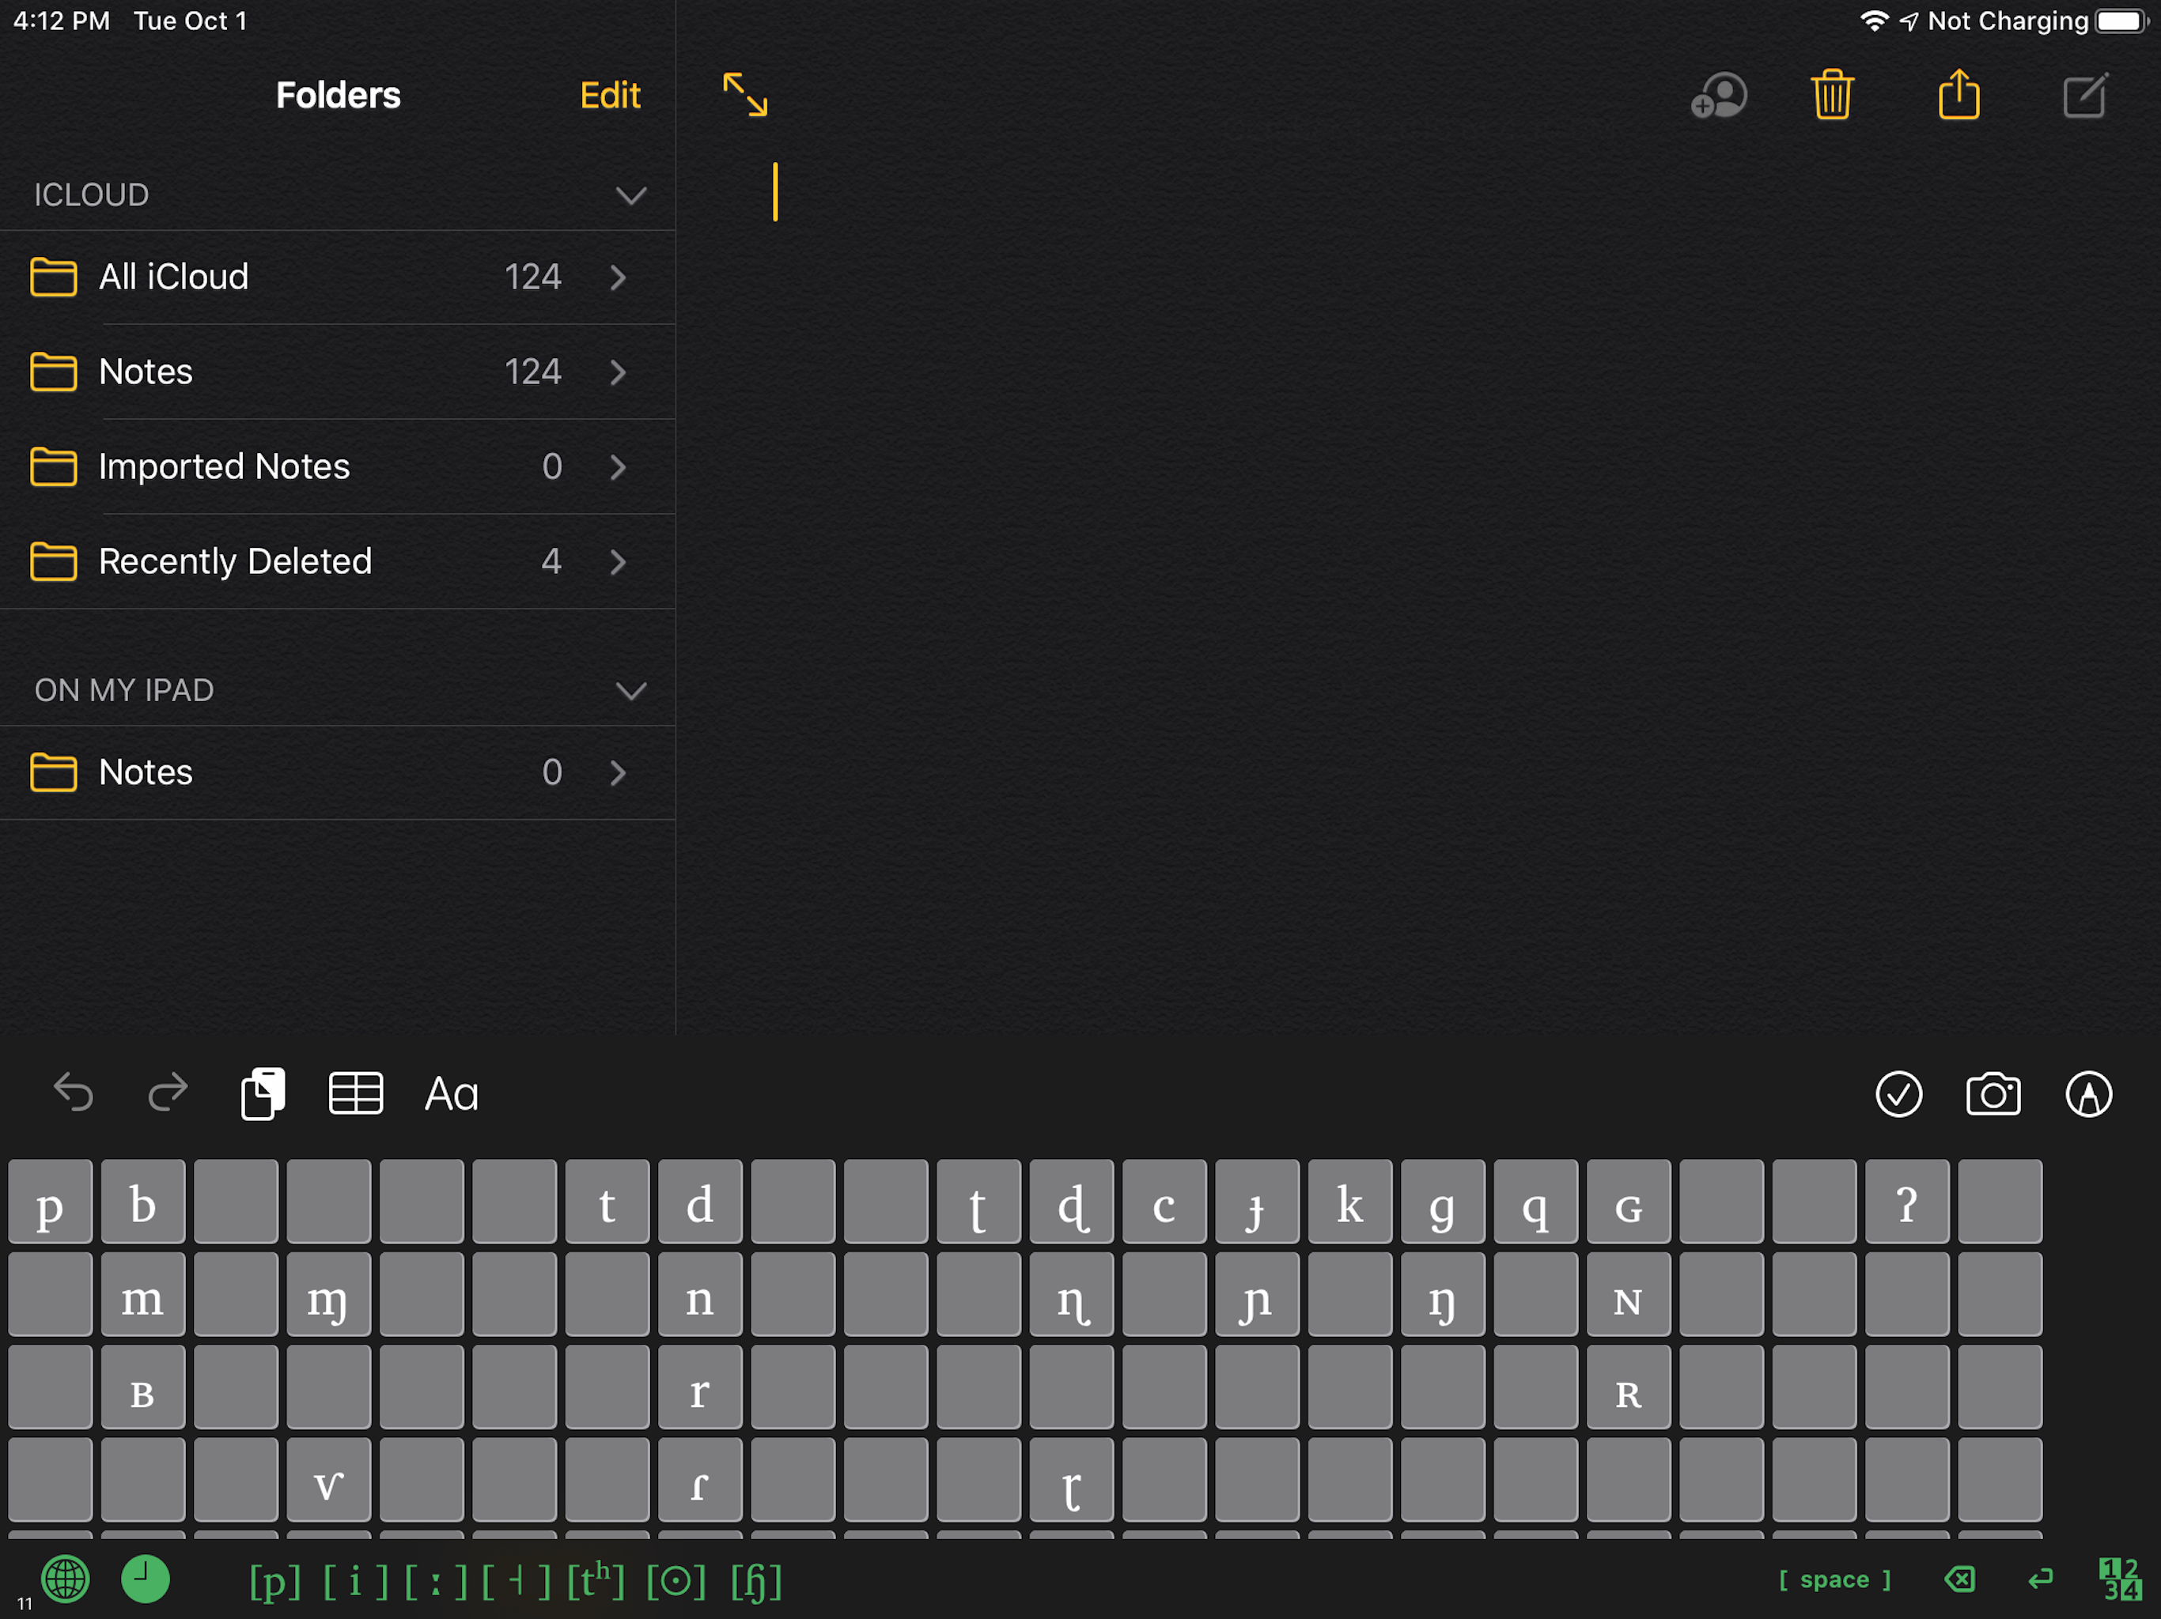Screen dimensions: 2161x1619
Task: Tap the m key
Action: point(142,1295)
